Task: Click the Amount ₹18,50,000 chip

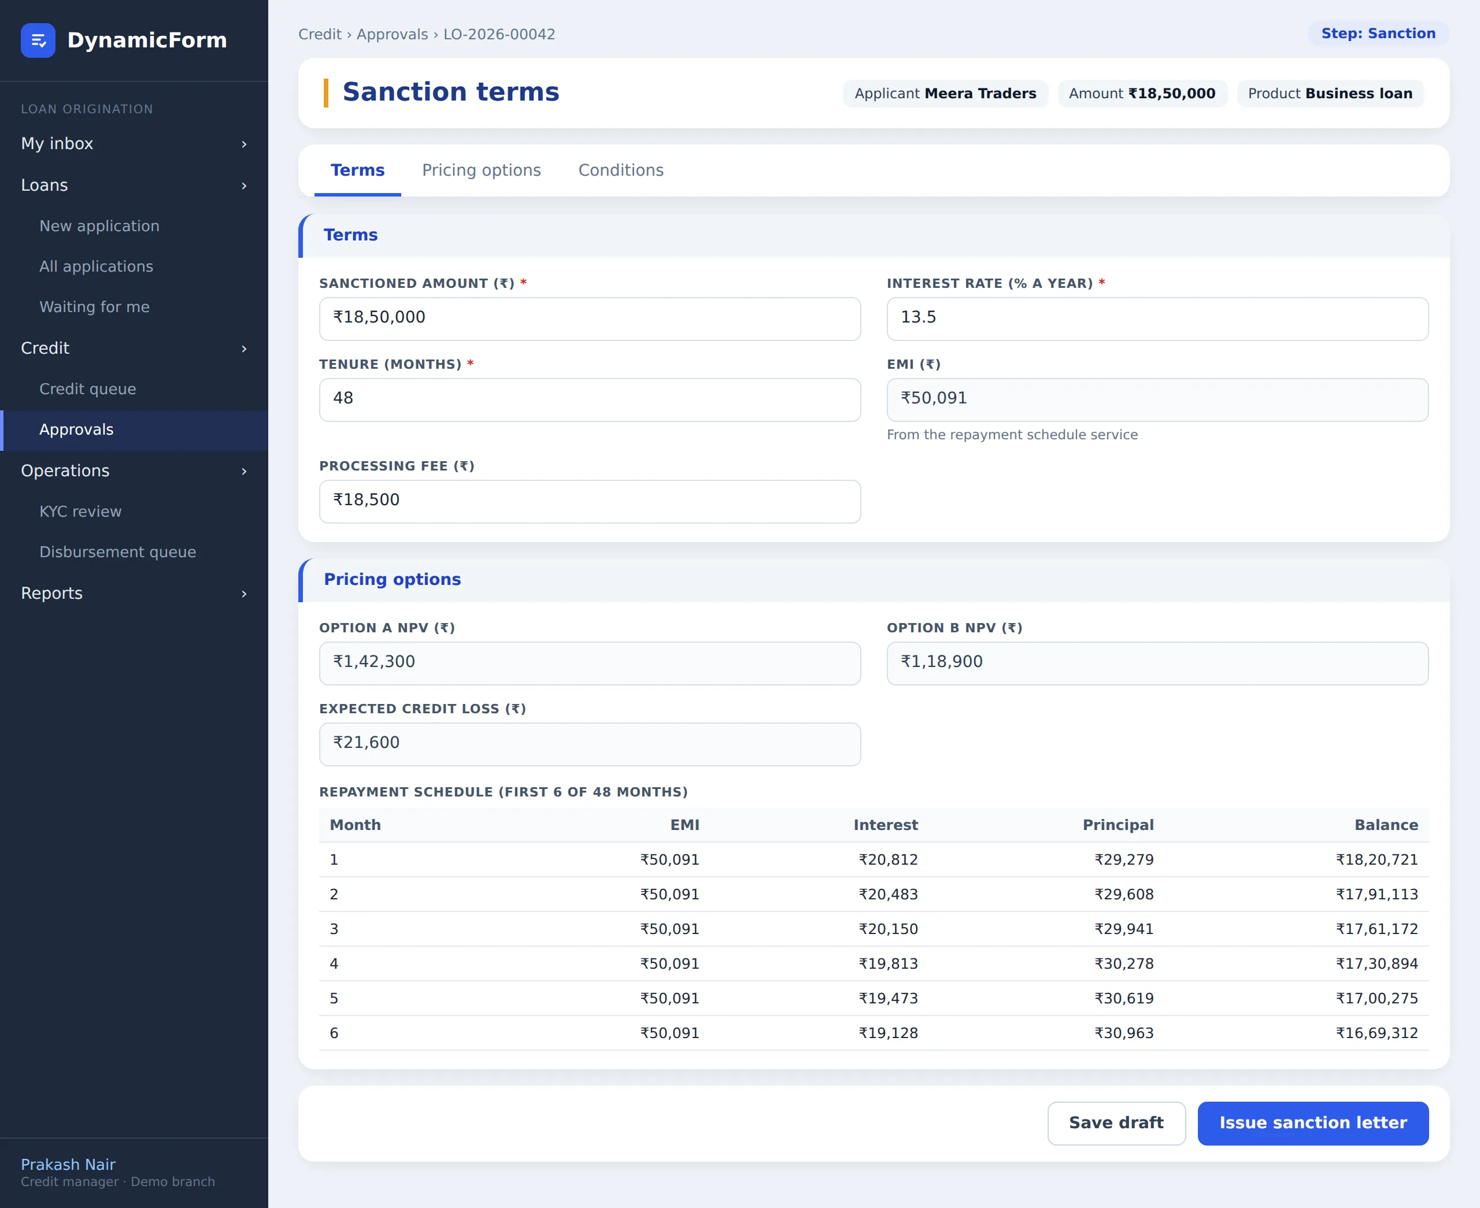Action: point(1142,93)
